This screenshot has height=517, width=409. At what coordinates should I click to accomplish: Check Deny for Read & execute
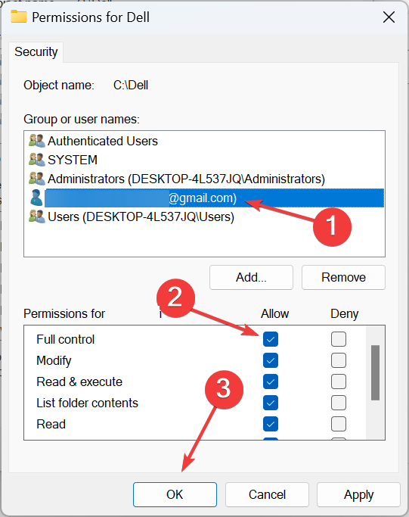[339, 382]
